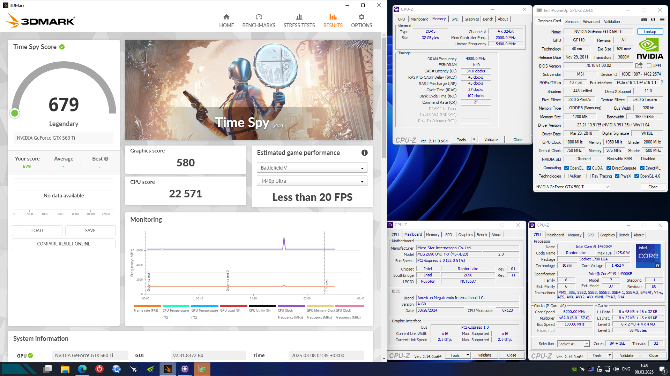Click the Intel Core i9 logo in CPU-Z
The width and height of the screenshot is (670, 376).
[648, 256]
